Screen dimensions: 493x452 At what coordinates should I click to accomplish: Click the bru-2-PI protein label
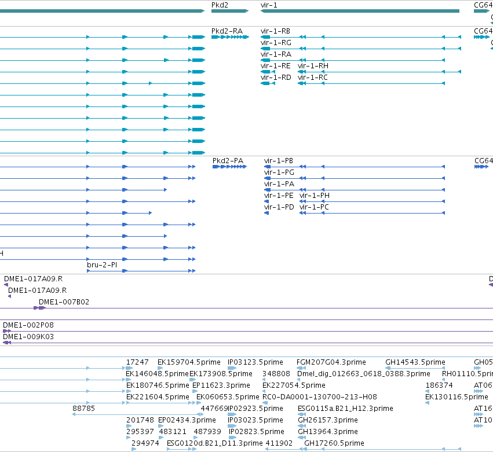tap(102, 265)
